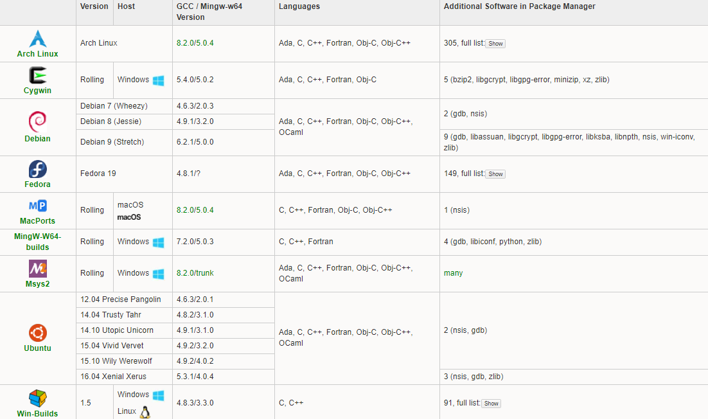The width and height of the screenshot is (708, 419).
Task: Click the 7.2.0/5.0.3 version cell
Action: (x=224, y=242)
